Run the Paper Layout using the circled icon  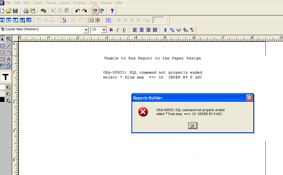[95, 11]
